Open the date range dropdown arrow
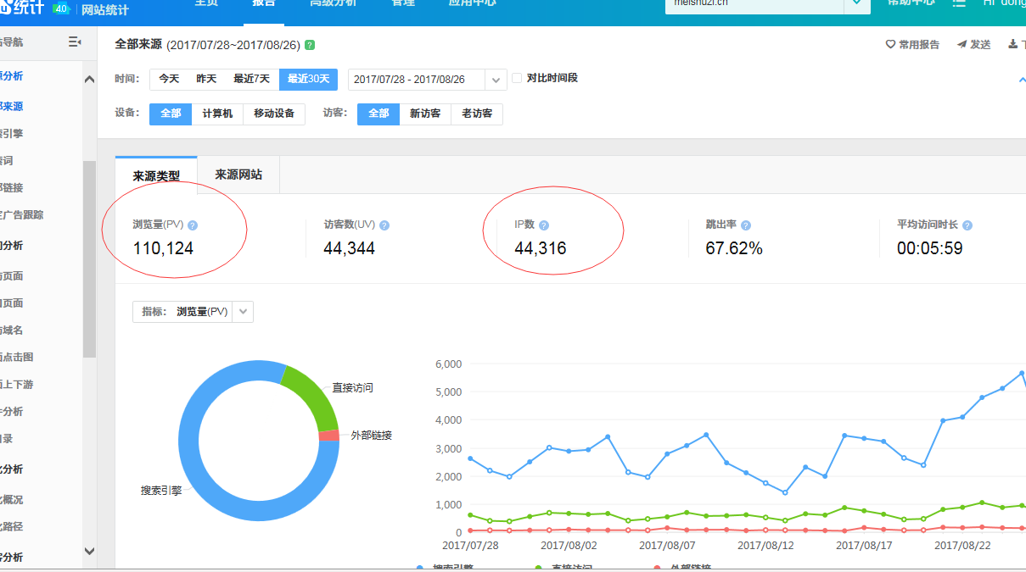The image size is (1026, 572). [x=496, y=80]
